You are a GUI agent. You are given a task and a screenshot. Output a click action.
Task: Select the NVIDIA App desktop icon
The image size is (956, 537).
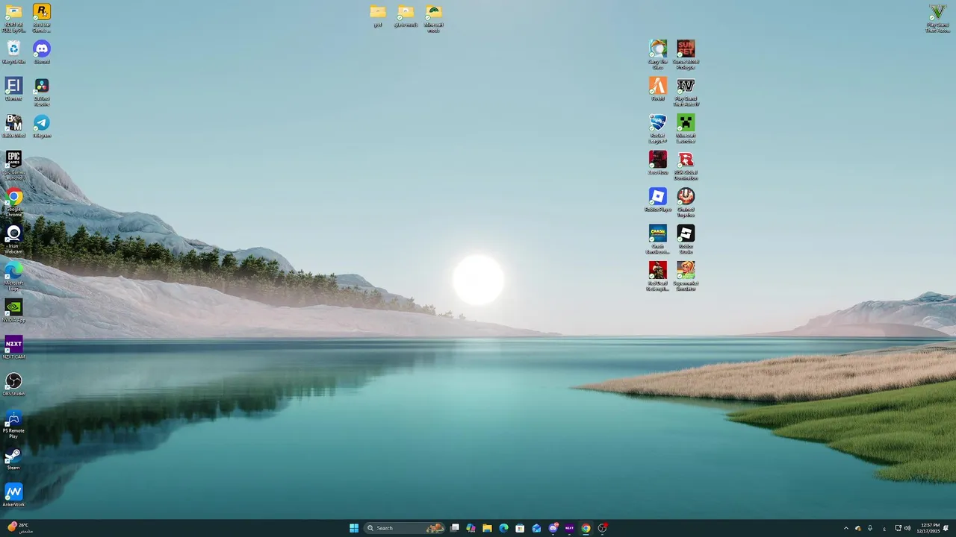(x=13, y=310)
